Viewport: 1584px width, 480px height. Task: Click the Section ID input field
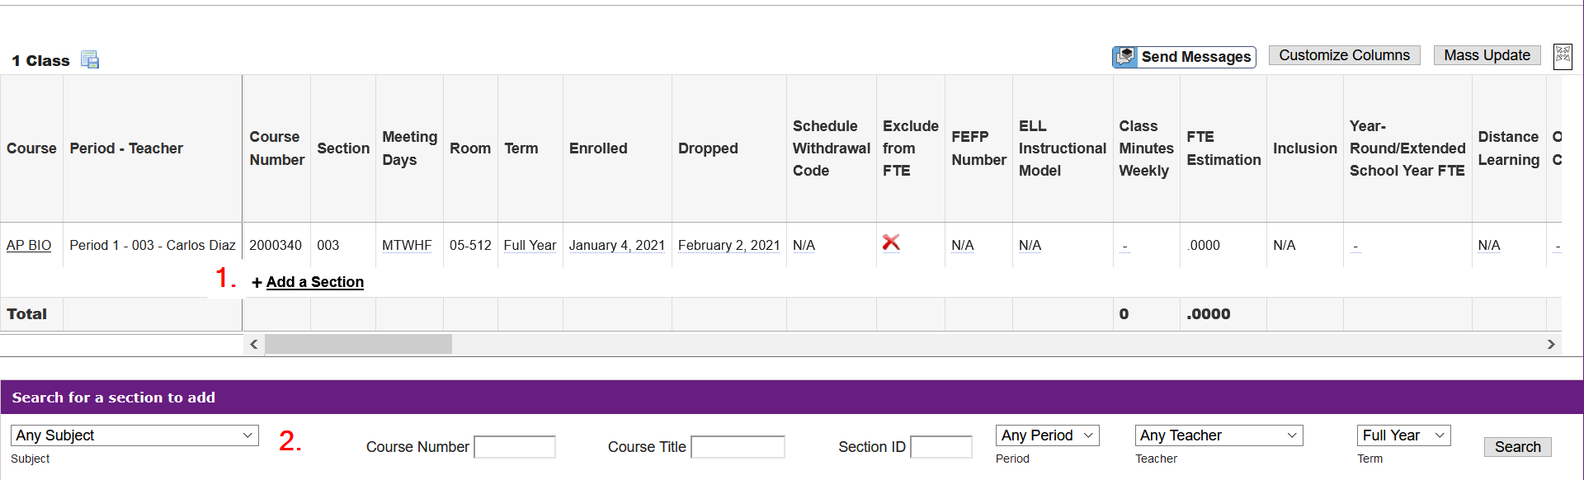941,447
